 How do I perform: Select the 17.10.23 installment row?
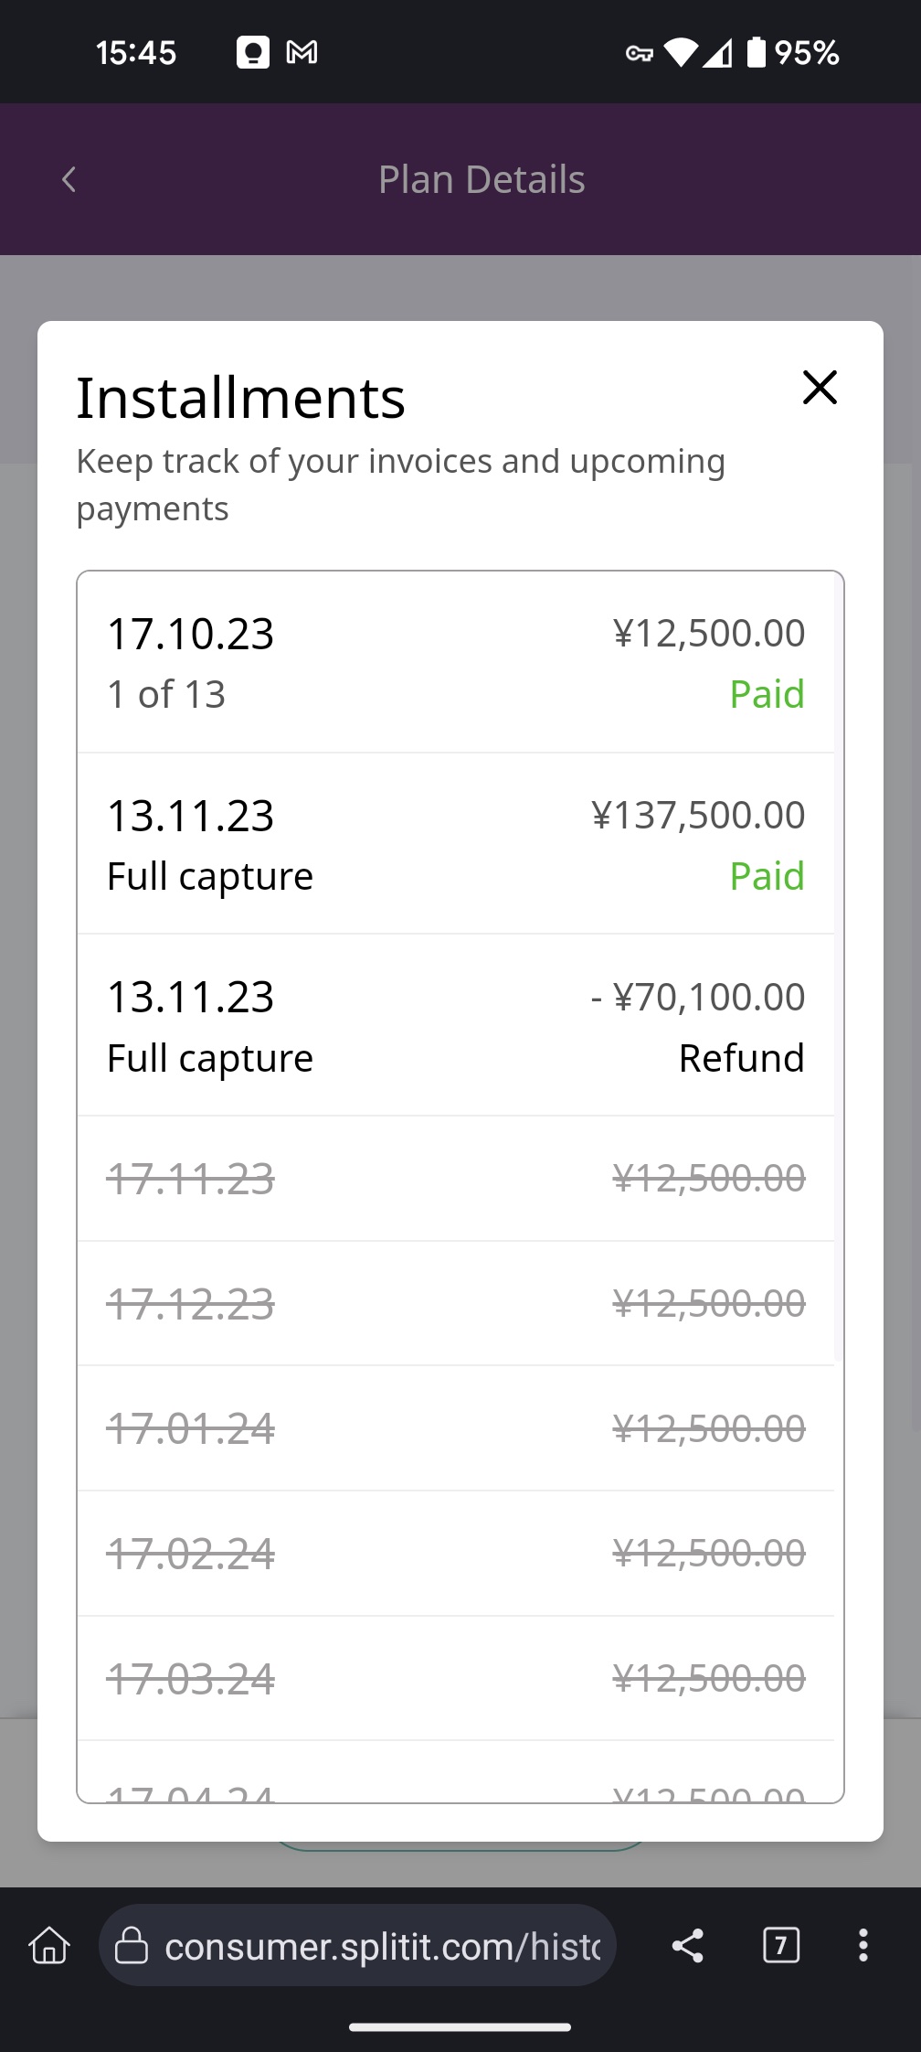[x=456, y=663]
